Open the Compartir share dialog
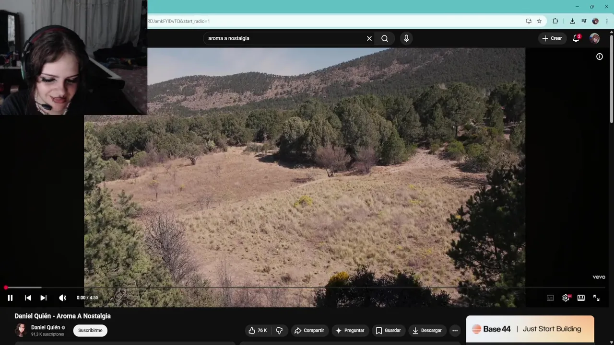 309,330
